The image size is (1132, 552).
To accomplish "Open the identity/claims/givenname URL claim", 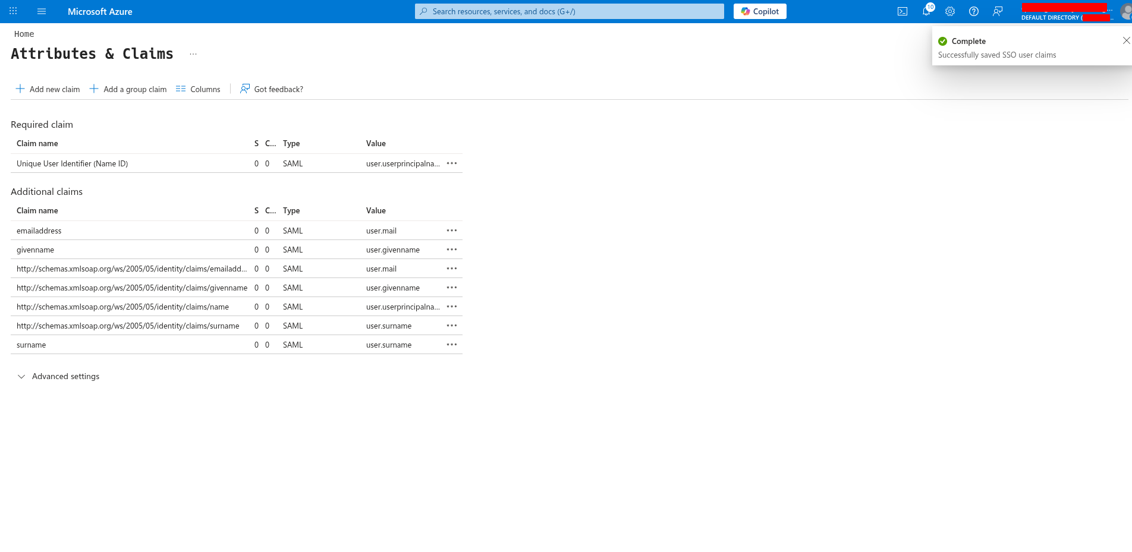I will coord(132,288).
